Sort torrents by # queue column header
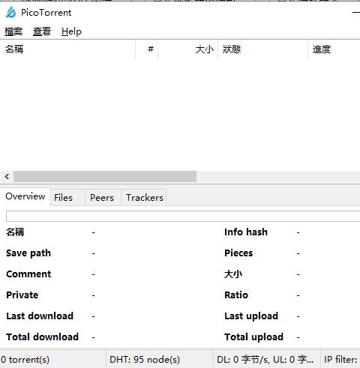360x368 pixels. (x=147, y=49)
